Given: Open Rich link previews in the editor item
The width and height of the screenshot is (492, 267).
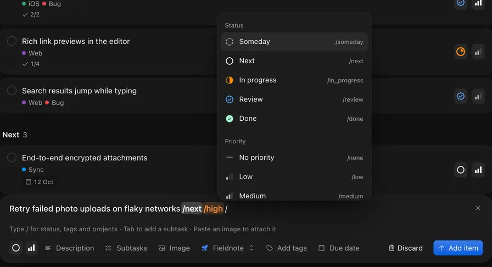Looking at the screenshot, I should (76, 41).
